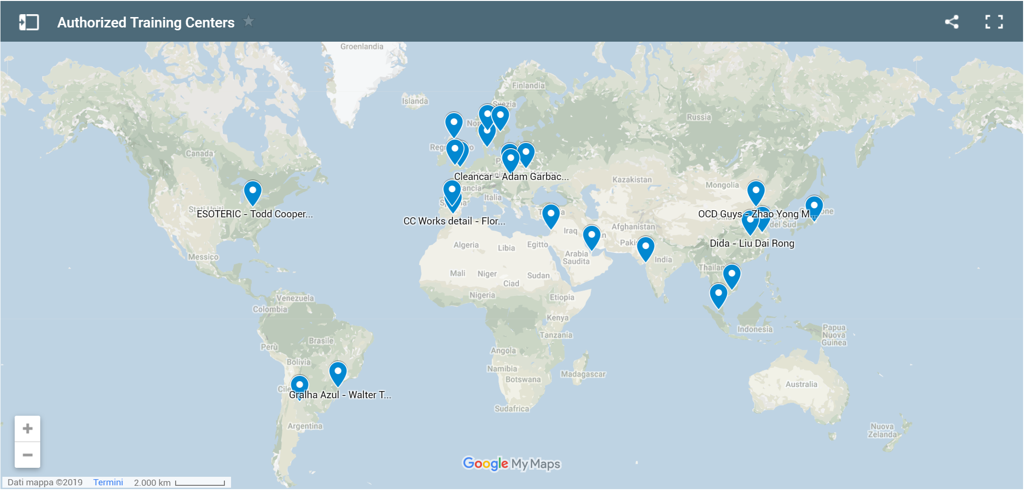Select the pin near Iraq and Arabia
This screenshot has width=1024, height=491.
pos(591,236)
